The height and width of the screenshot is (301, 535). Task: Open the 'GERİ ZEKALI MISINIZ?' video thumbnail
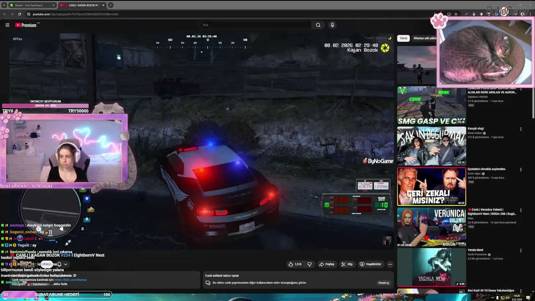click(431, 186)
